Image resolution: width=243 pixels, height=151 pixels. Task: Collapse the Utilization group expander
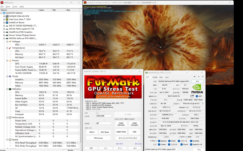(x=7, y=89)
